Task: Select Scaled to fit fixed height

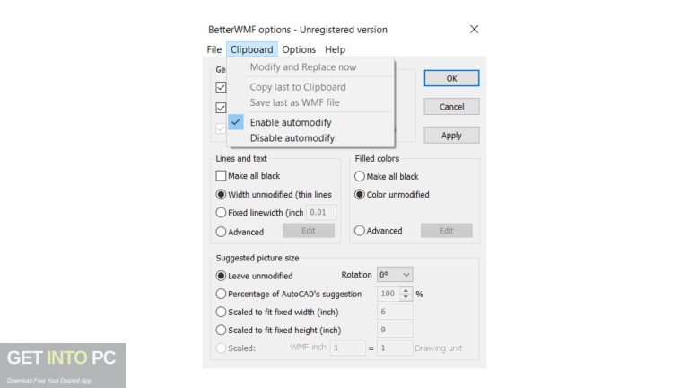Action: 222,330
